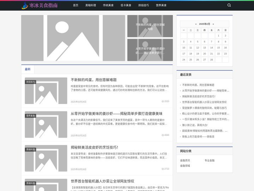The height and width of the screenshot is (191, 254).
Task: Open recent post 不新鲜的鸡蛋，用创意解难题
Action: coord(198,85)
